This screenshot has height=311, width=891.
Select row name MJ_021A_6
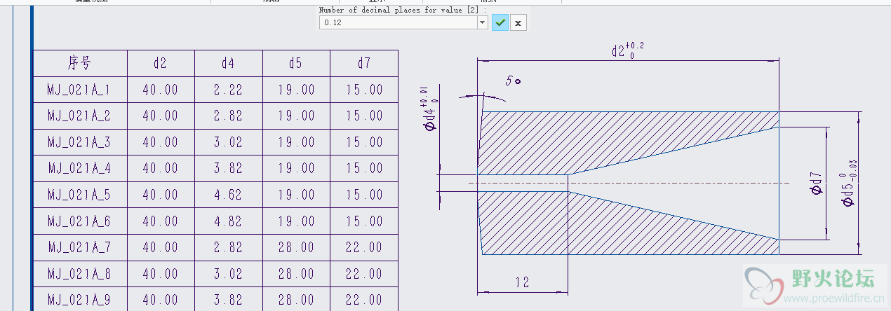tap(80, 221)
